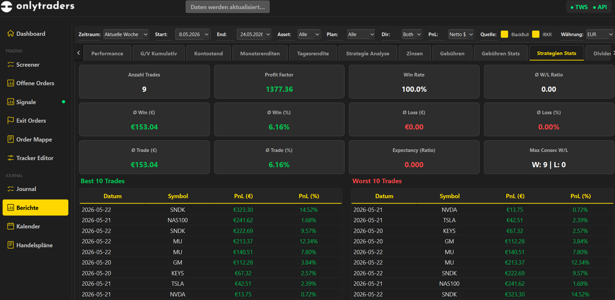Click the Win Rate 100.0% card

(414, 82)
